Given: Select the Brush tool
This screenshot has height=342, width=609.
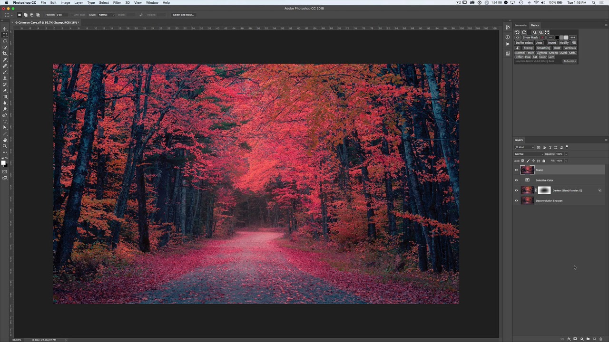Looking at the screenshot, I should 5,72.
